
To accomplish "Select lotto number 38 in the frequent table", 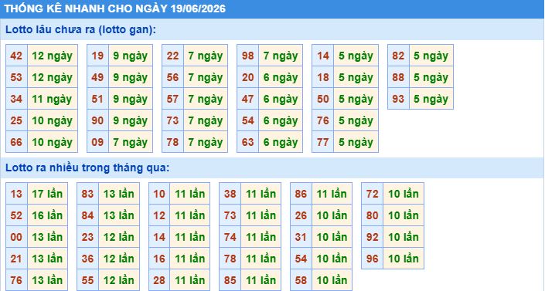I will (x=230, y=194).
